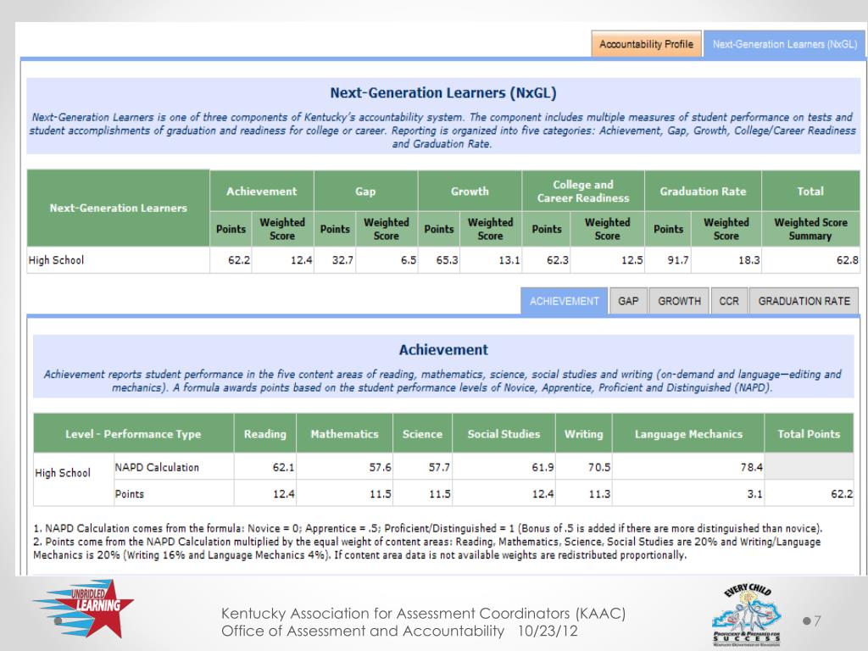Click the Total column header

click(x=810, y=191)
